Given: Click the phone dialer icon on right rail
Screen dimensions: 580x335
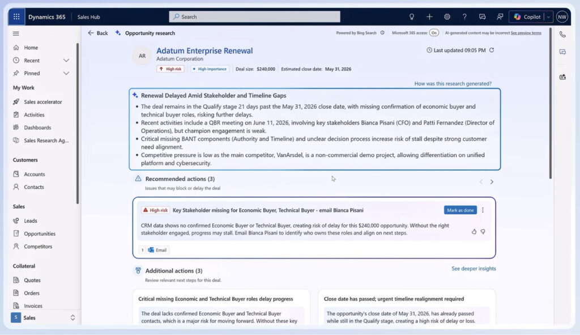Looking at the screenshot, I should (562, 35).
